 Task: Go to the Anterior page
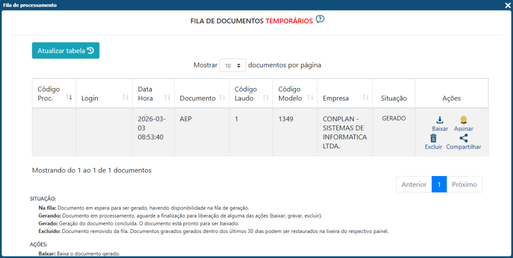(x=414, y=184)
